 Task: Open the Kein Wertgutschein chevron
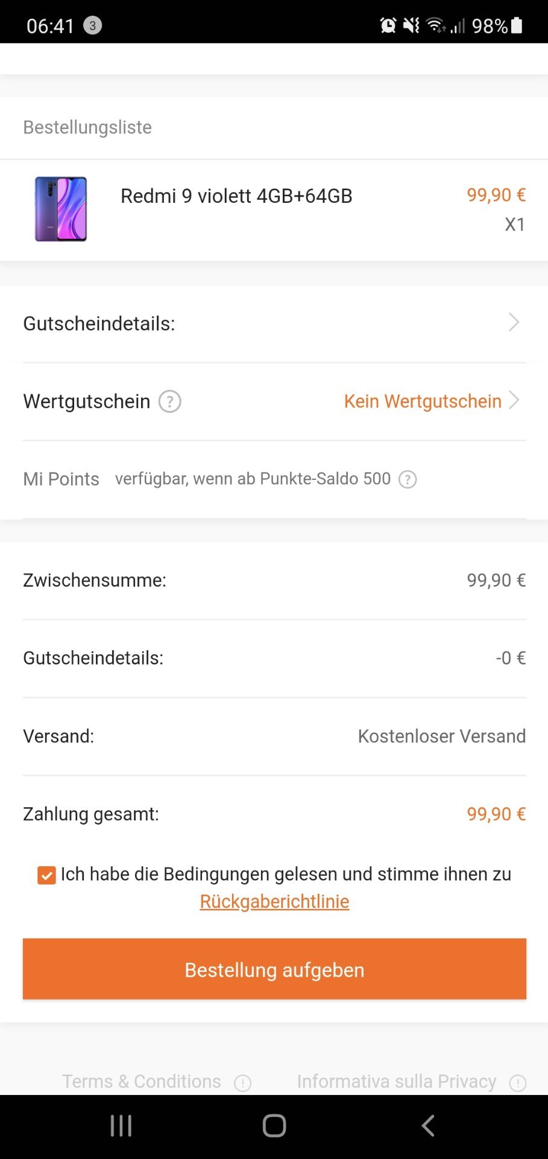[514, 400]
